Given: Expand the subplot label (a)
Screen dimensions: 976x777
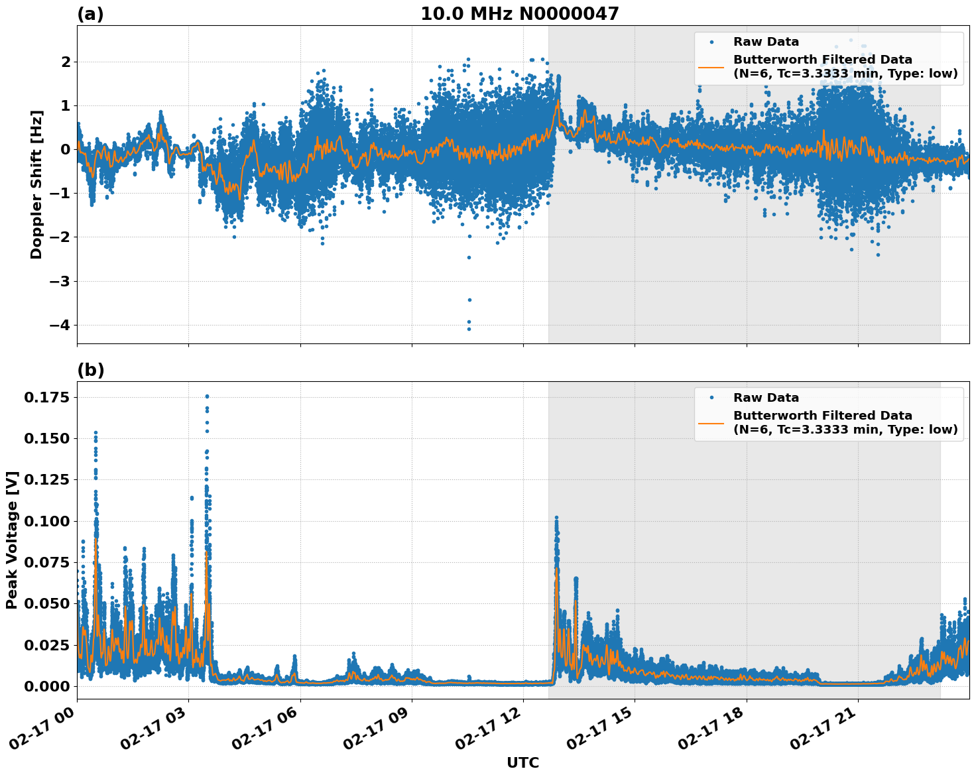Looking at the screenshot, I should 92,12.
